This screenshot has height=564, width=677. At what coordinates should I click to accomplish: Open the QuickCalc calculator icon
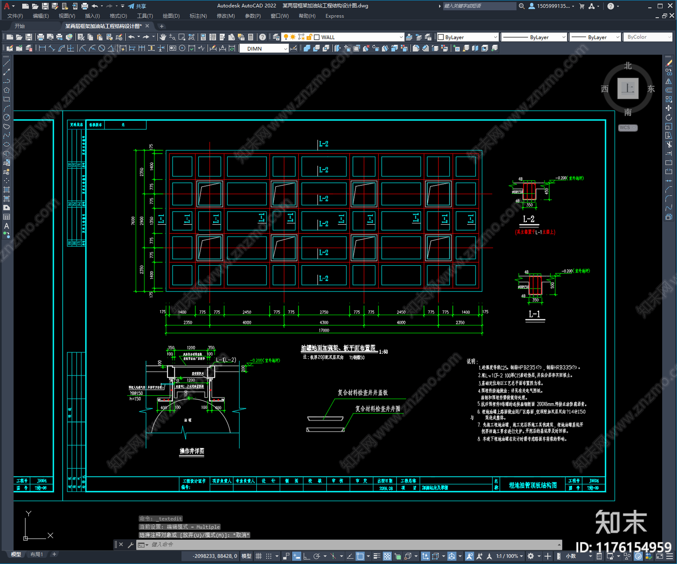(x=250, y=37)
